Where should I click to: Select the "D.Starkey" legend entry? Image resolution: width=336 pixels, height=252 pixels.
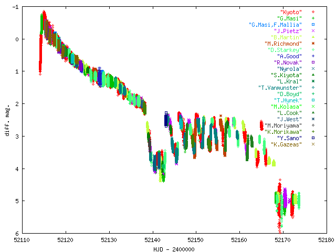(x=285, y=50)
